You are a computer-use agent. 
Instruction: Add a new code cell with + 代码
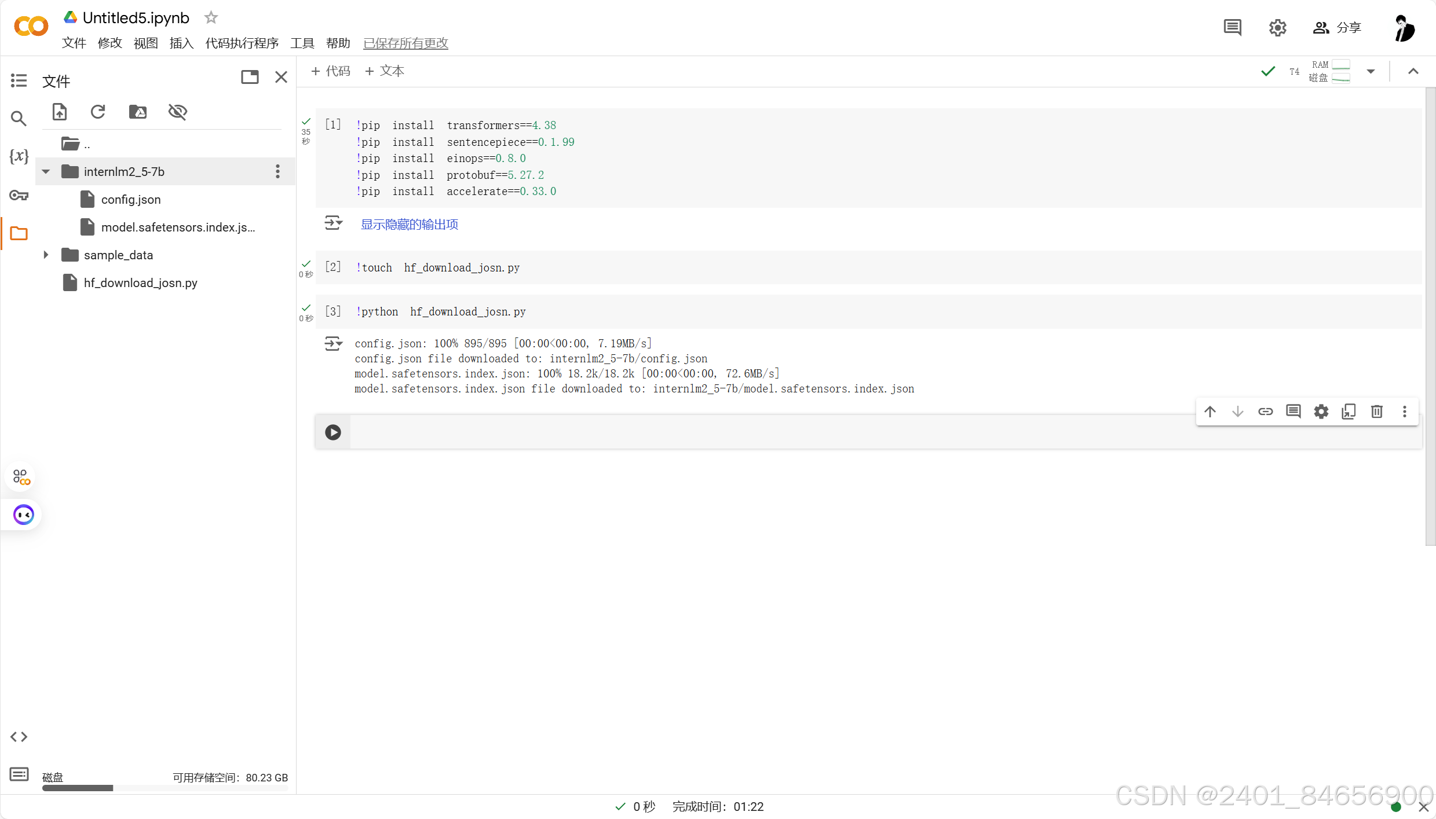331,71
